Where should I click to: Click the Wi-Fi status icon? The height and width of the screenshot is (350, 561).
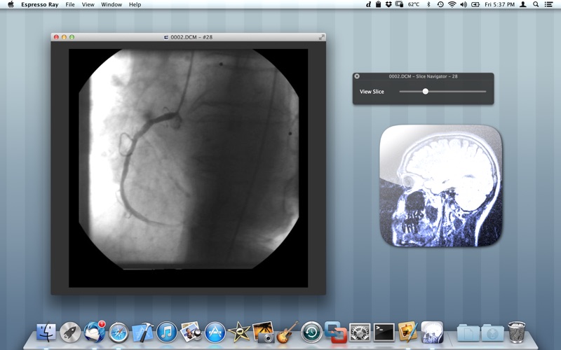(x=452, y=4)
